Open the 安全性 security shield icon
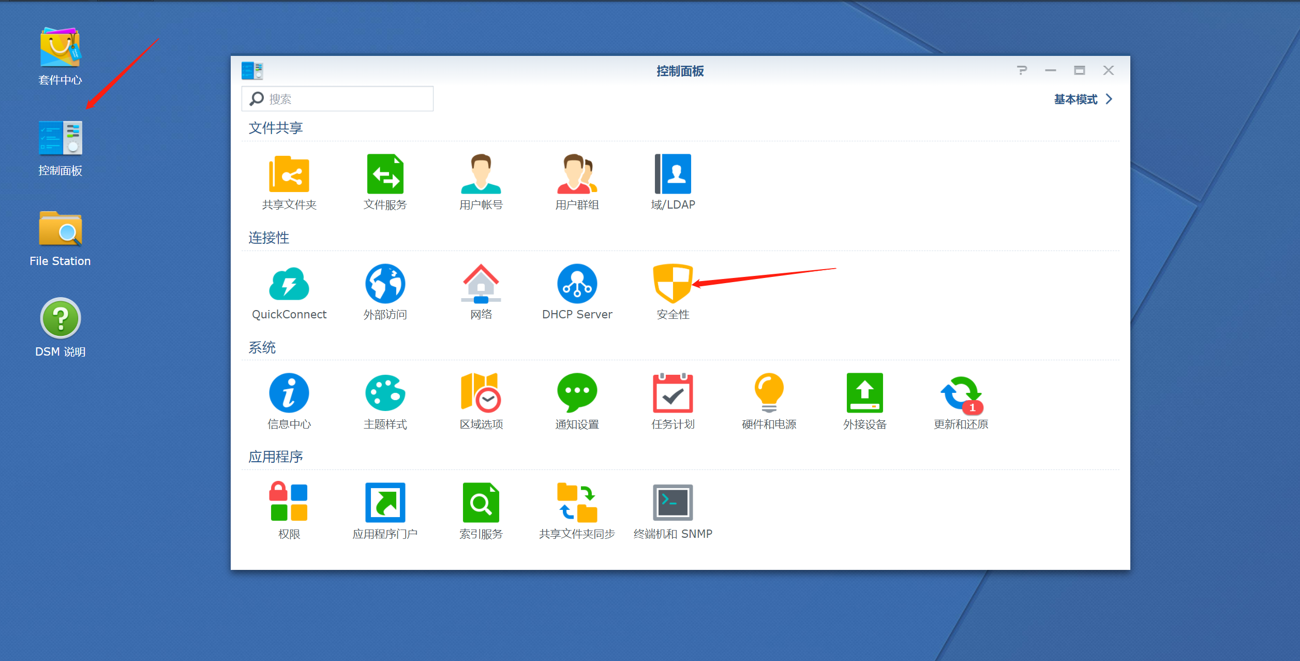This screenshot has height=661, width=1300. tap(672, 284)
